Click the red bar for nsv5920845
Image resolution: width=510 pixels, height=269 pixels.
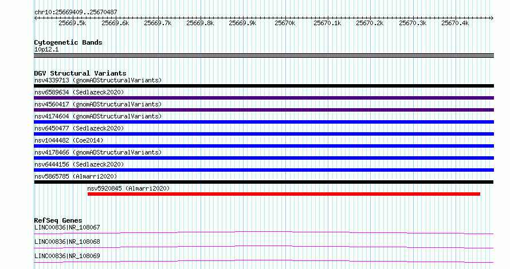[x=284, y=194]
